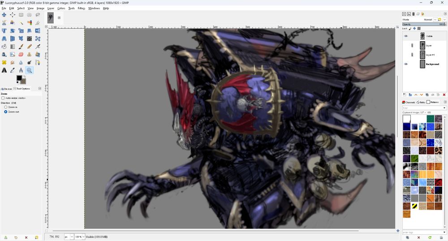This screenshot has height=241, width=448.
Task: Select the Zoom in radio button
Action: click(x=6, y=108)
